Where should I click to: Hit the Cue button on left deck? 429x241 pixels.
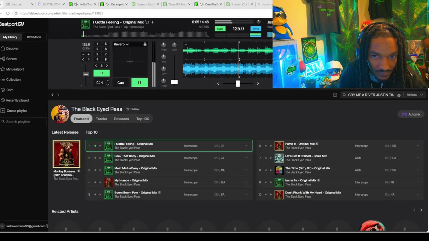point(121,83)
